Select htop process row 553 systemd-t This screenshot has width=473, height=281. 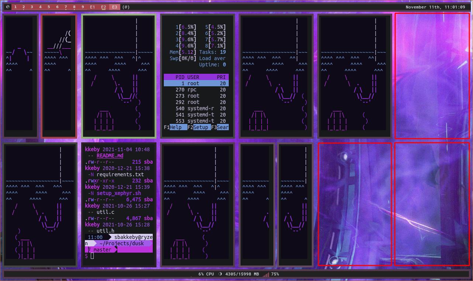196,121
